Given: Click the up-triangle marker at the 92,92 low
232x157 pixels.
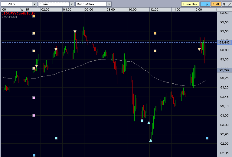Looking at the screenshot, I should (x=151, y=140).
